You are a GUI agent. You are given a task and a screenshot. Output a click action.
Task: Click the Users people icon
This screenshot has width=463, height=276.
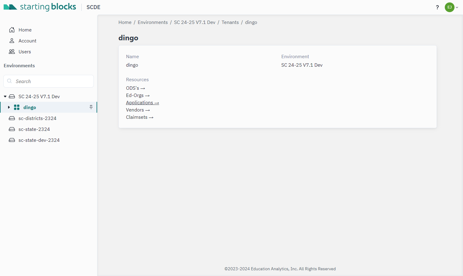click(12, 52)
